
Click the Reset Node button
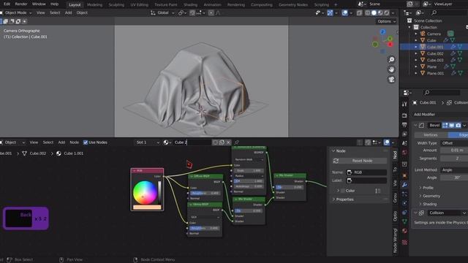click(360, 161)
